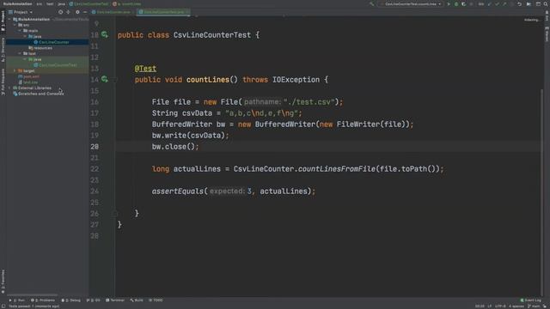The height and width of the screenshot is (309, 550).
Task: Switch to the CsvLineCounter.java editor tab
Action: (112, 12)
